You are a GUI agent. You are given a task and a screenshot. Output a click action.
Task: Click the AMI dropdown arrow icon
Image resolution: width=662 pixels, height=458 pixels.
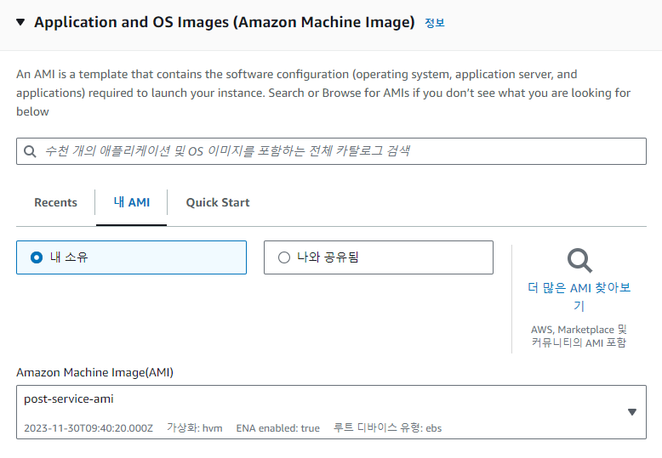coord(632,412)
